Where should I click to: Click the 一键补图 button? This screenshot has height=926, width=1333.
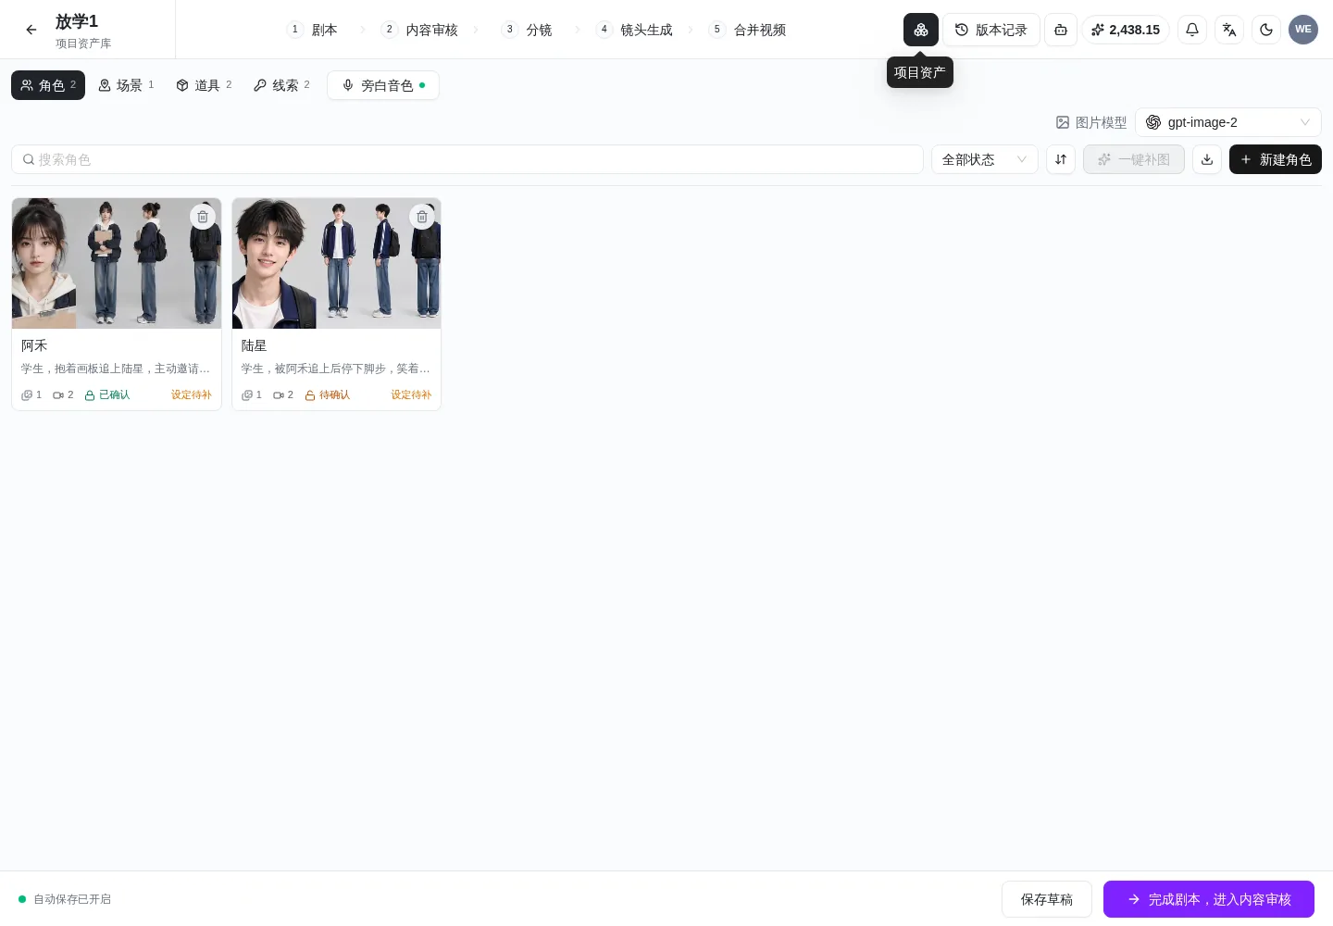point(1134,159)
